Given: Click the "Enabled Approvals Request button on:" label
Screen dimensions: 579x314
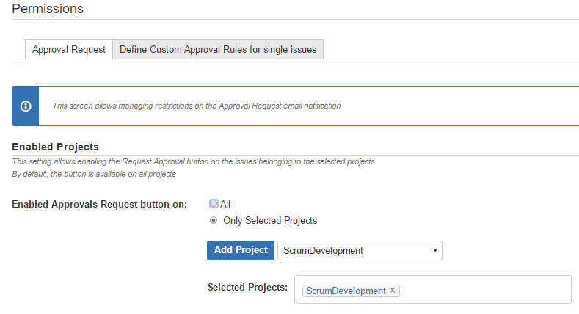Looking at the screenshot, I should pos(100,204).
